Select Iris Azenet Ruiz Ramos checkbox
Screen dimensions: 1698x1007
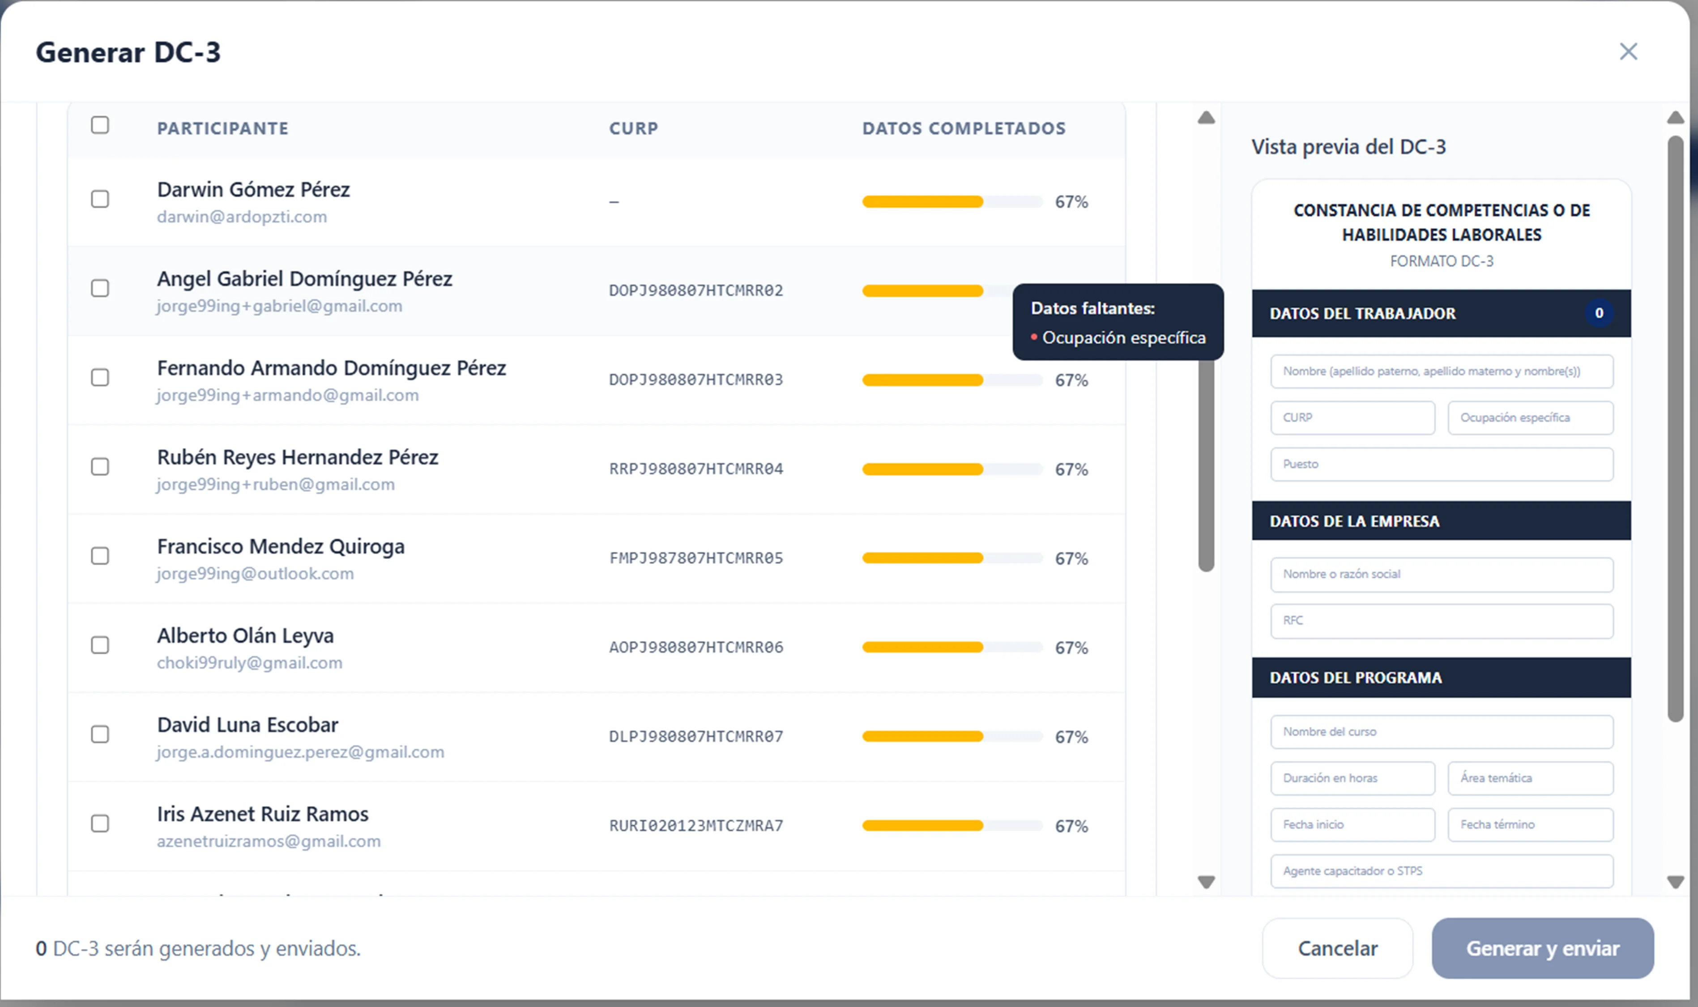coord(100,823)
